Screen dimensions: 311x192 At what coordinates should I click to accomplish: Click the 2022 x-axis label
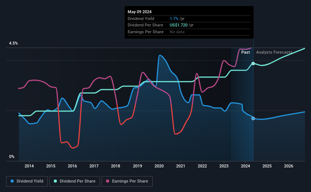[x=202, y=166]
